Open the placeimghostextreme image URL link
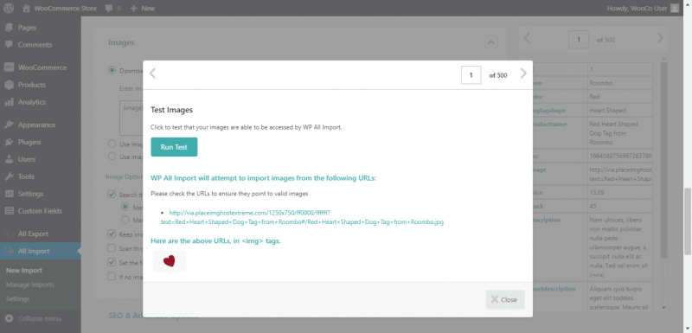 pos(302,217)
